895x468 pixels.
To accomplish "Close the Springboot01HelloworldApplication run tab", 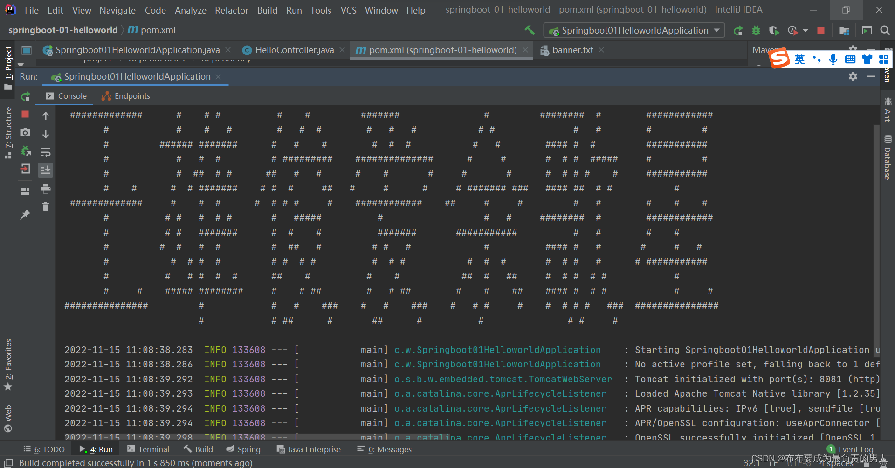I will [218, 77].
